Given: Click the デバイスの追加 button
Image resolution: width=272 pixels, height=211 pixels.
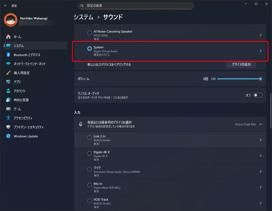Looking at the screenshot, I should pos(241,64).
